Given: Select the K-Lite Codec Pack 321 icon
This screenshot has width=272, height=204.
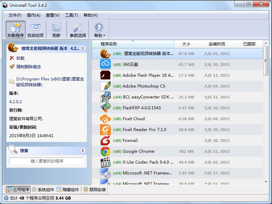Looking at the screenshot, I should (105, 162).
